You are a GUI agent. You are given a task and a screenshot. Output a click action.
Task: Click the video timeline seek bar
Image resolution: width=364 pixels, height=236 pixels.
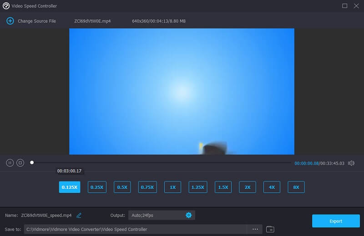(159, 162)
